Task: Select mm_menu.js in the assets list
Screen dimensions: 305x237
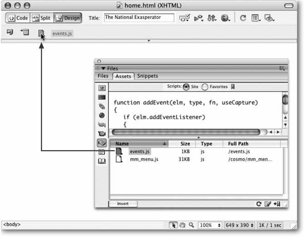Action: click(144, 160)
